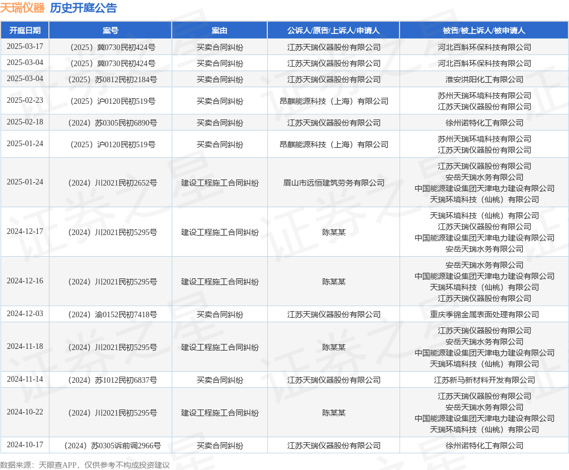Select the date cell 2024-11-14
Screen dimensions: 569x470
(24, 379)
